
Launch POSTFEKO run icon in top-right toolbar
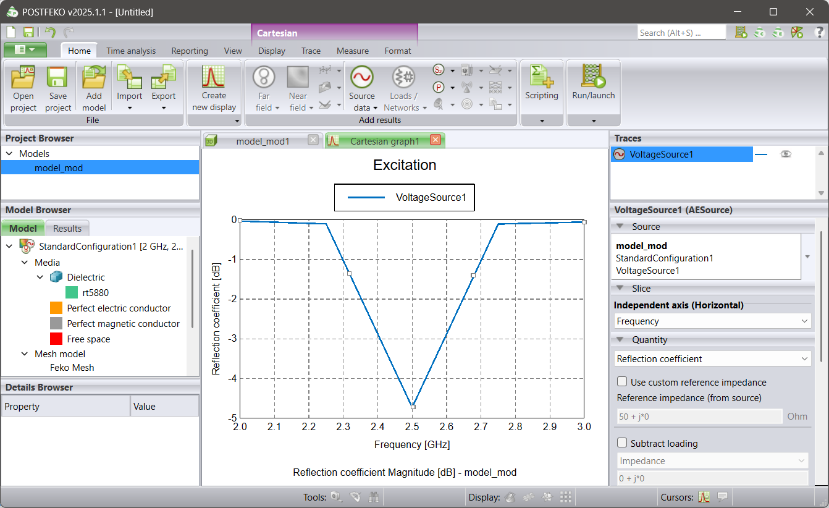coord(797,32)
